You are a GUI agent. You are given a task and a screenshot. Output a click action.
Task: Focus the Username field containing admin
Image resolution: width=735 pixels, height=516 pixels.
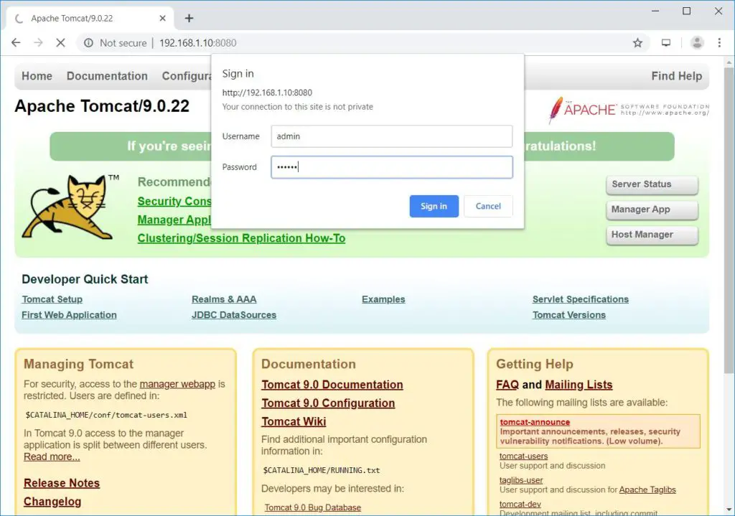pos(391,136)
